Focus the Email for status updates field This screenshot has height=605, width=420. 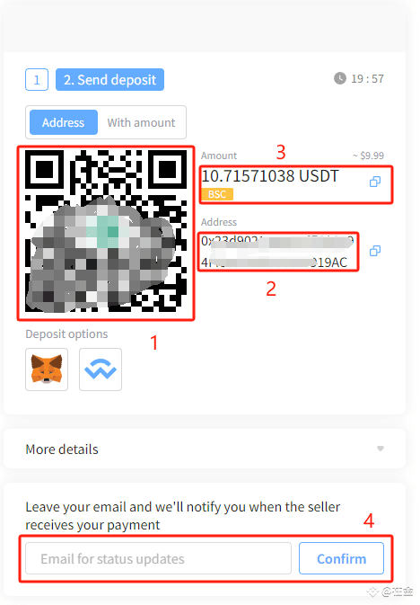click(x=158, y=558)
